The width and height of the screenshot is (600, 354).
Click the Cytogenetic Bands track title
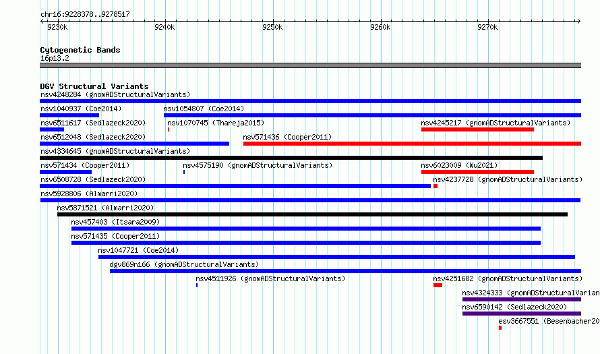pyautogui.click(x=80, y=50)
